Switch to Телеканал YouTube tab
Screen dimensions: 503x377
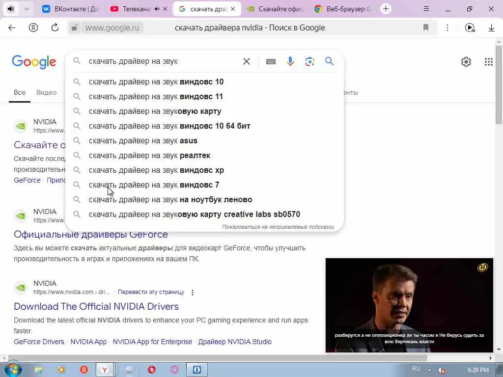131,9
